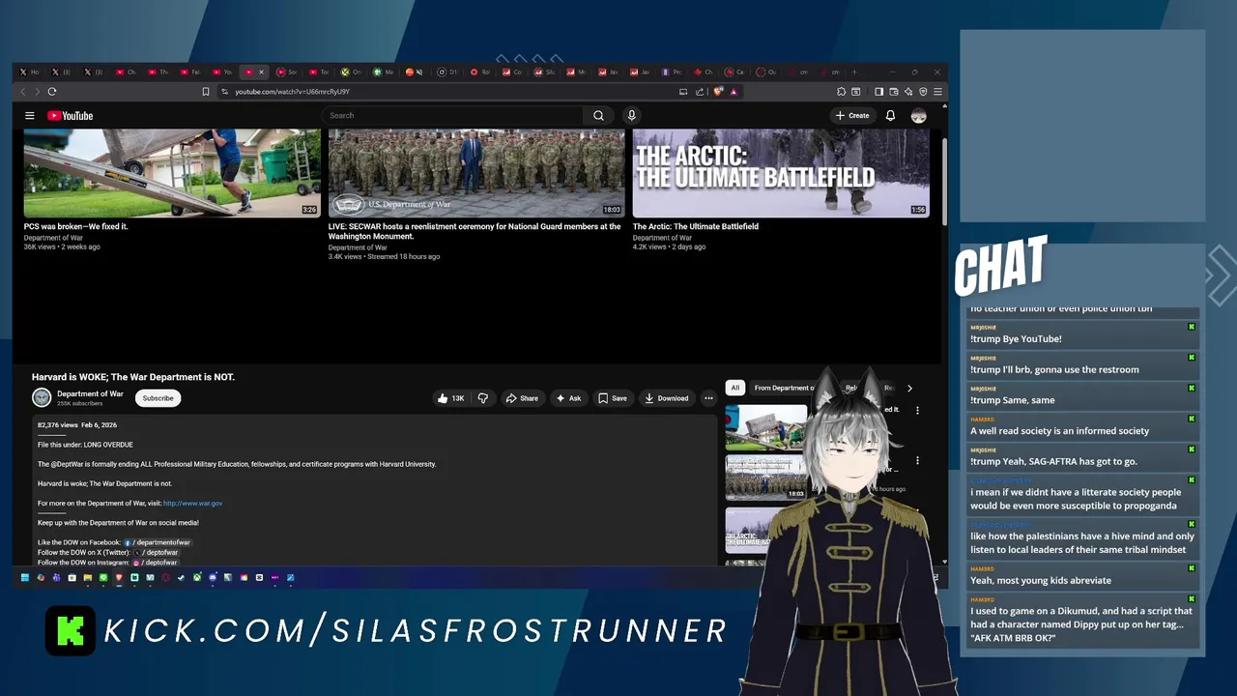
Task: Close the active YouTube tab
Action: [x=261, y=72]
